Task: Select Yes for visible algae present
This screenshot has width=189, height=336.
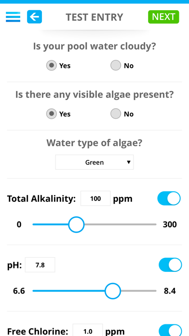Action: tap(52, 114)
